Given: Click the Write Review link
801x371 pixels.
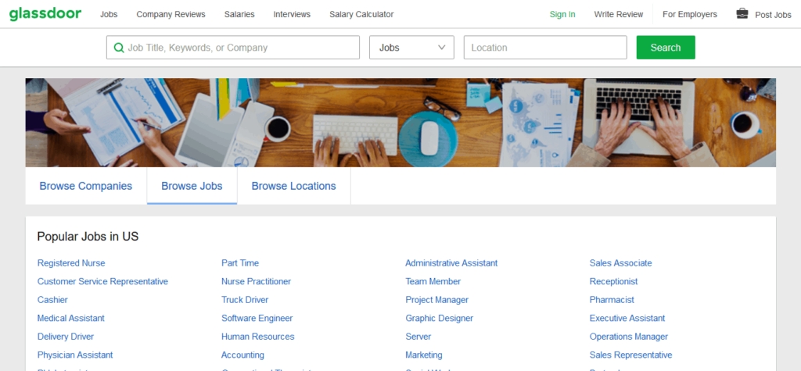Looking at the screenshot, I should pos(618,14).
